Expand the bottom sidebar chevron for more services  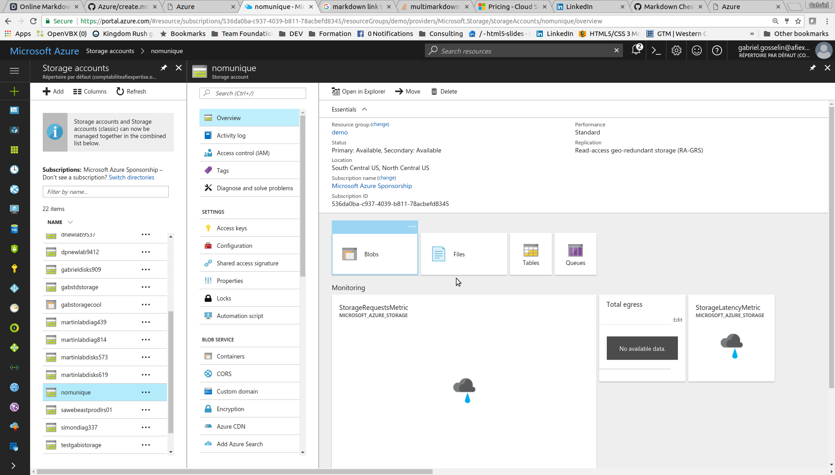(x=14, y=466)
